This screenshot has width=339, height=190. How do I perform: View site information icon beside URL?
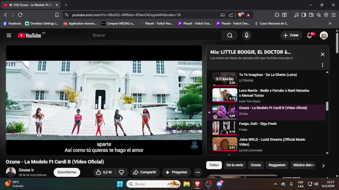pyautogui.click(x=66, y=15)
